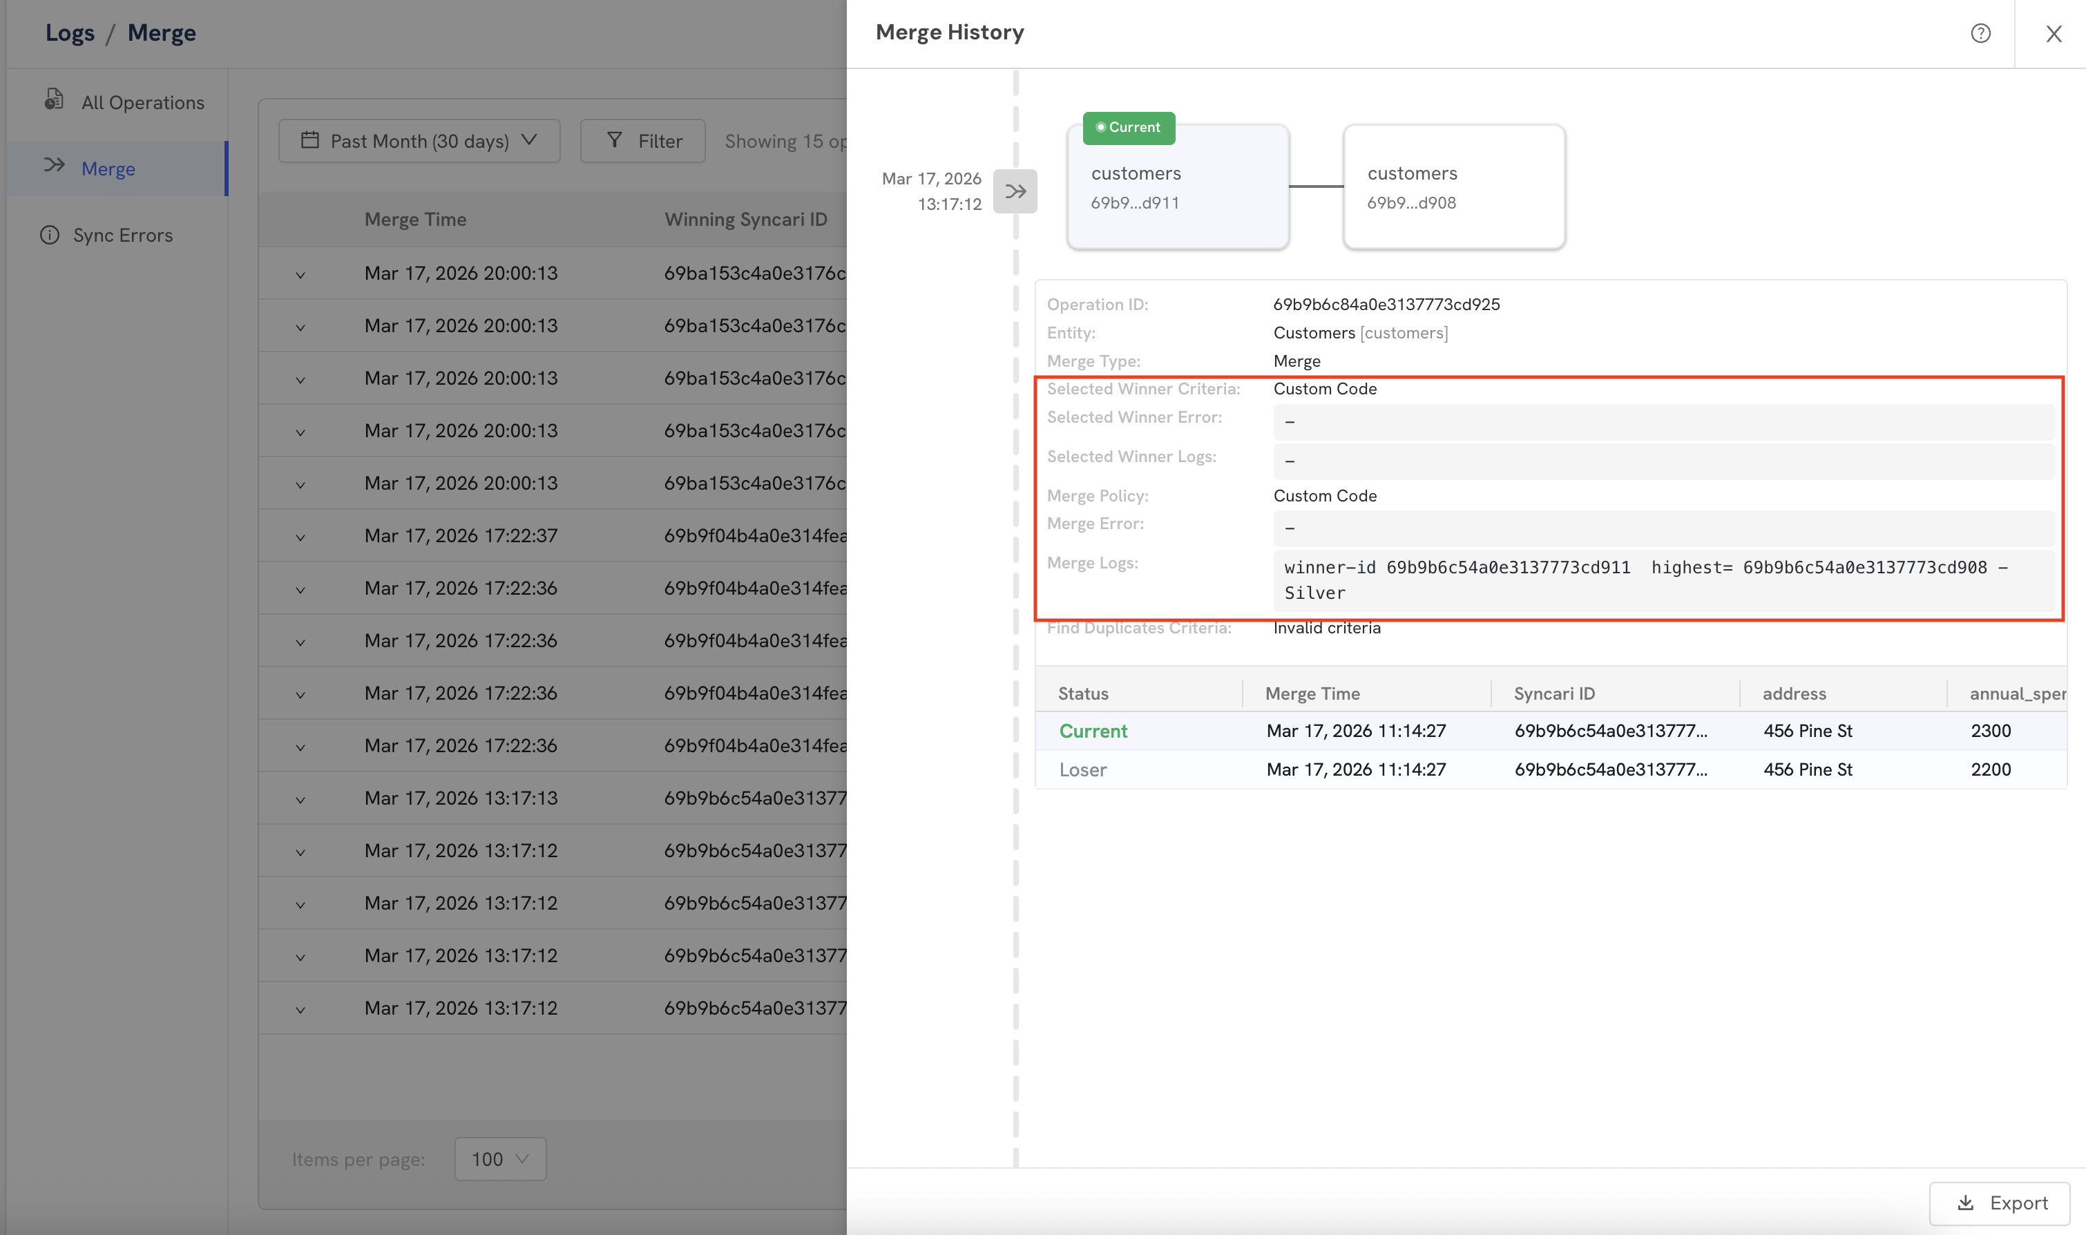2086x1235 pixels.
Task: Open the Items per page 100 dropdown
Action: [x=500, y=1158]
